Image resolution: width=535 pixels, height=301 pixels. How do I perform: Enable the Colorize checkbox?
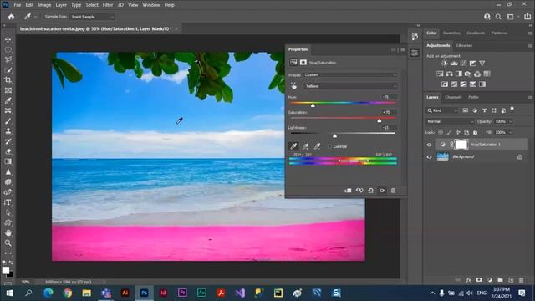[x=330, y=146]
